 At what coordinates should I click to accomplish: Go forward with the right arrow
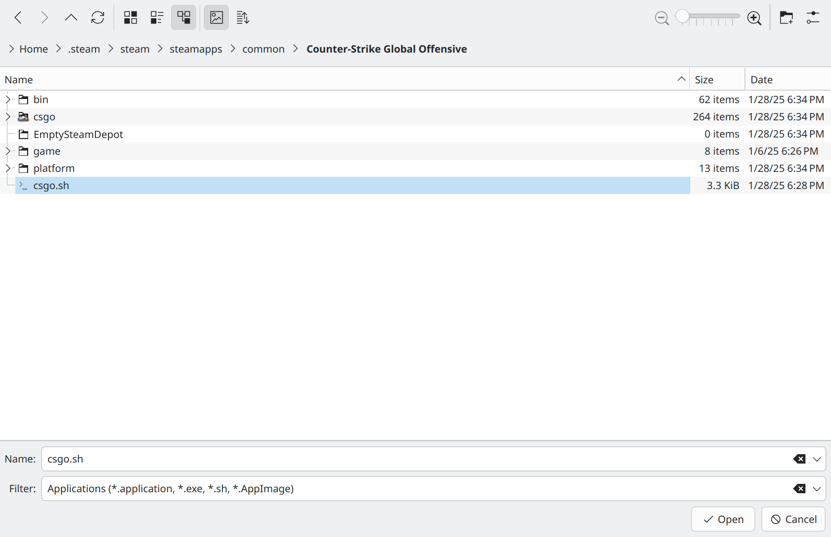click(45, 18)
